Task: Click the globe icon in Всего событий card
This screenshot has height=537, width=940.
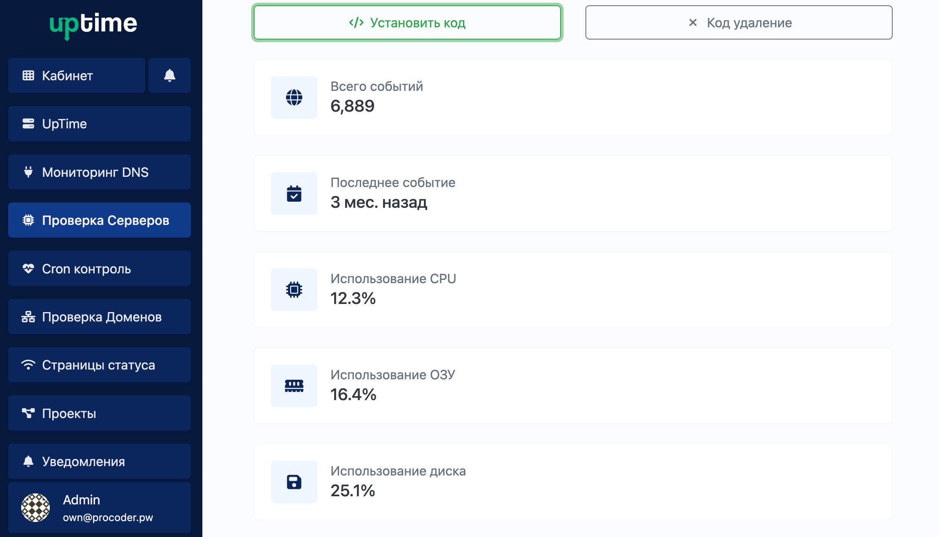Action: [x=294, y=97]
